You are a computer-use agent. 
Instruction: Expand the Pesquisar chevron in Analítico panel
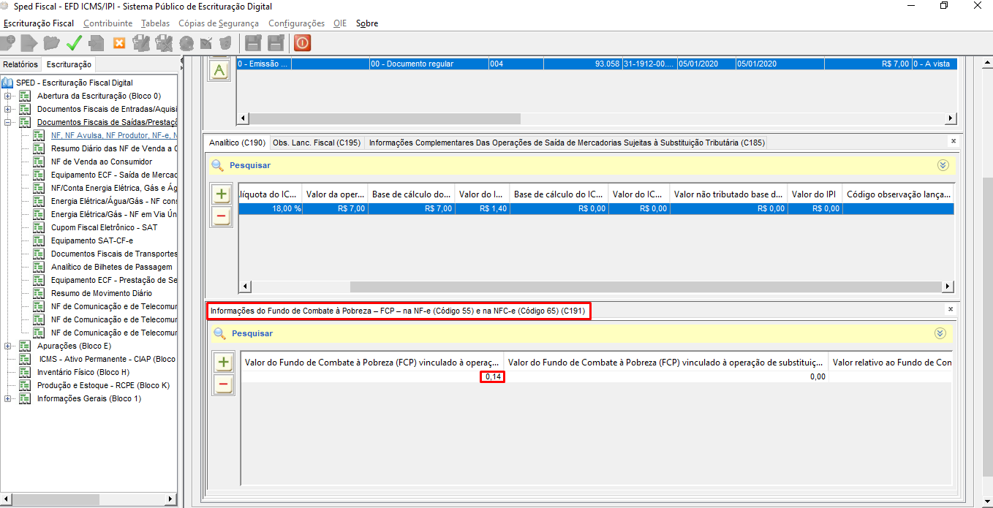click(942, 165)
